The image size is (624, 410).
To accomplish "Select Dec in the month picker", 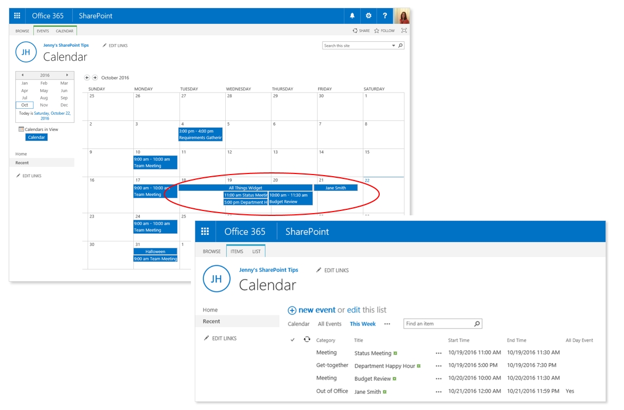I will 64,105.
